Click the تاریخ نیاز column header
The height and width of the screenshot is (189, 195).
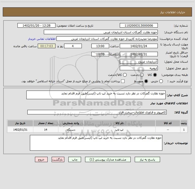[x=20, y=123]
